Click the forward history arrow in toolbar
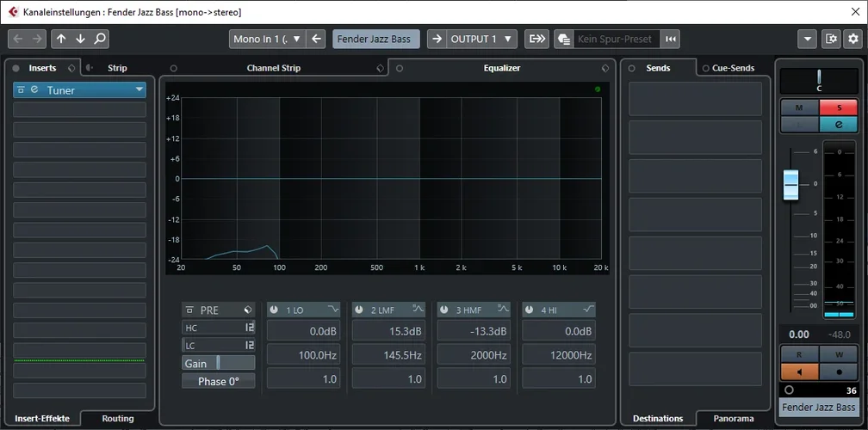The image size is (868, 430). pos(37,39)
